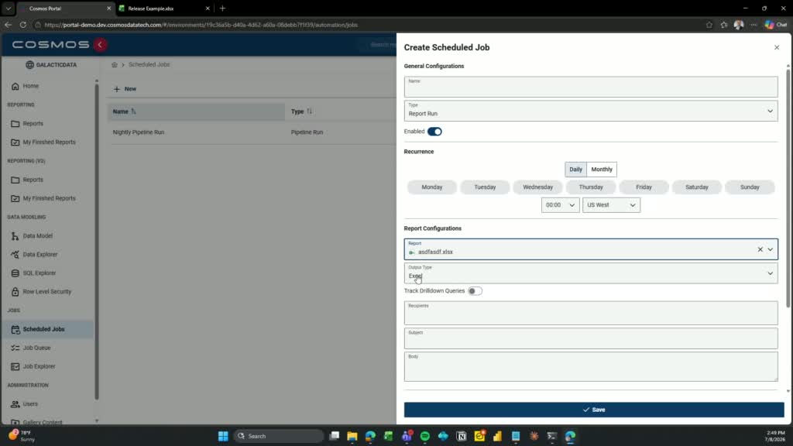The image size is (793, 446).
Task: Open Notion from taskbar
Action: coord(462,436)
